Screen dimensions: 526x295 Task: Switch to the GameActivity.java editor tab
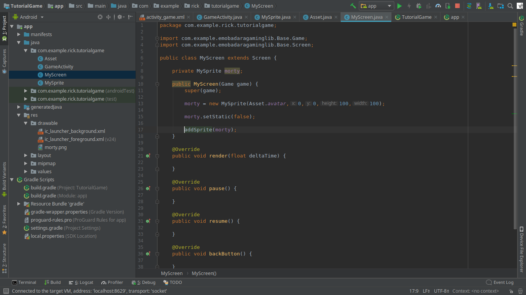point(223,17)
